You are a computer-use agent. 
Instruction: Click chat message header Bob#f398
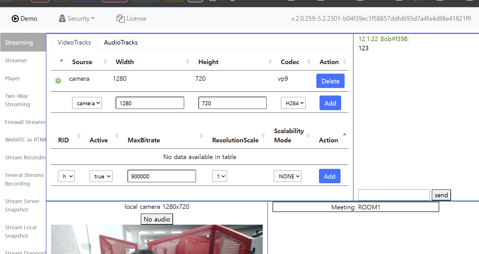point(384,39)
